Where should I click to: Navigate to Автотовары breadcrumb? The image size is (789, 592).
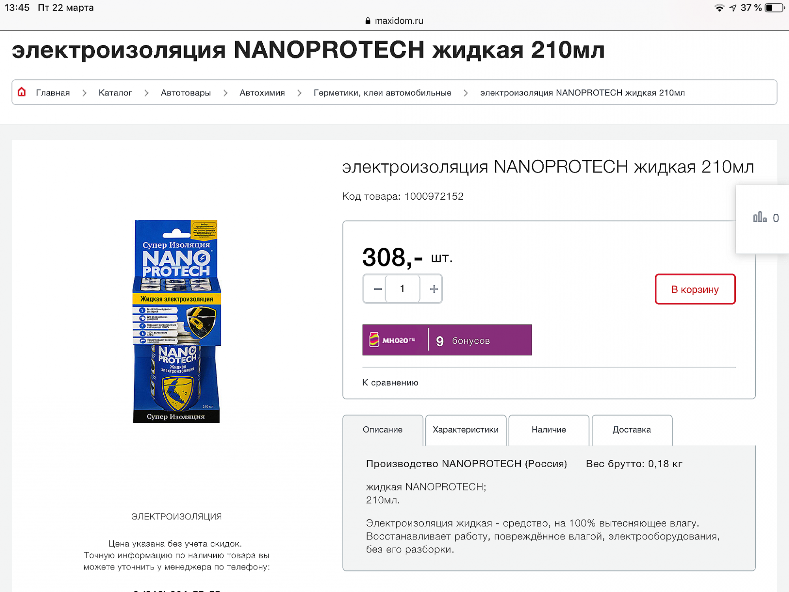pyautogui.click(x=186, y=93)
